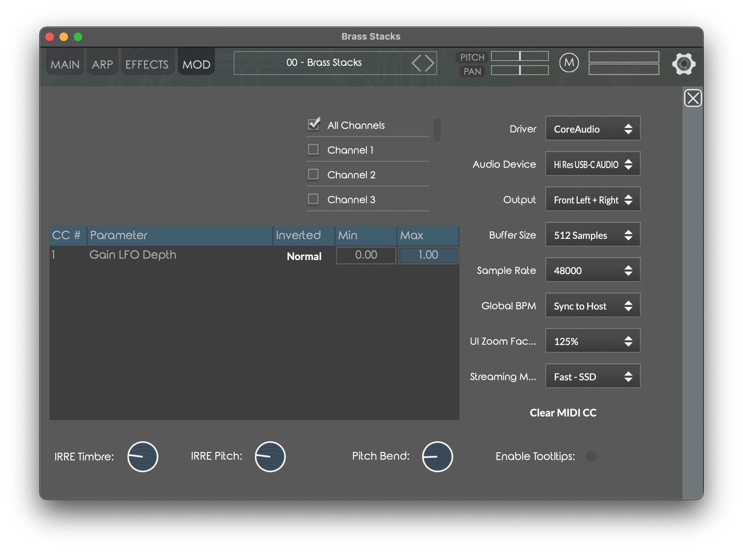The height and width of the screenshot is (552, 743).
Task: Switch to the EFFECTS tab
Action: pyautogui.click(x=147, y=64)
